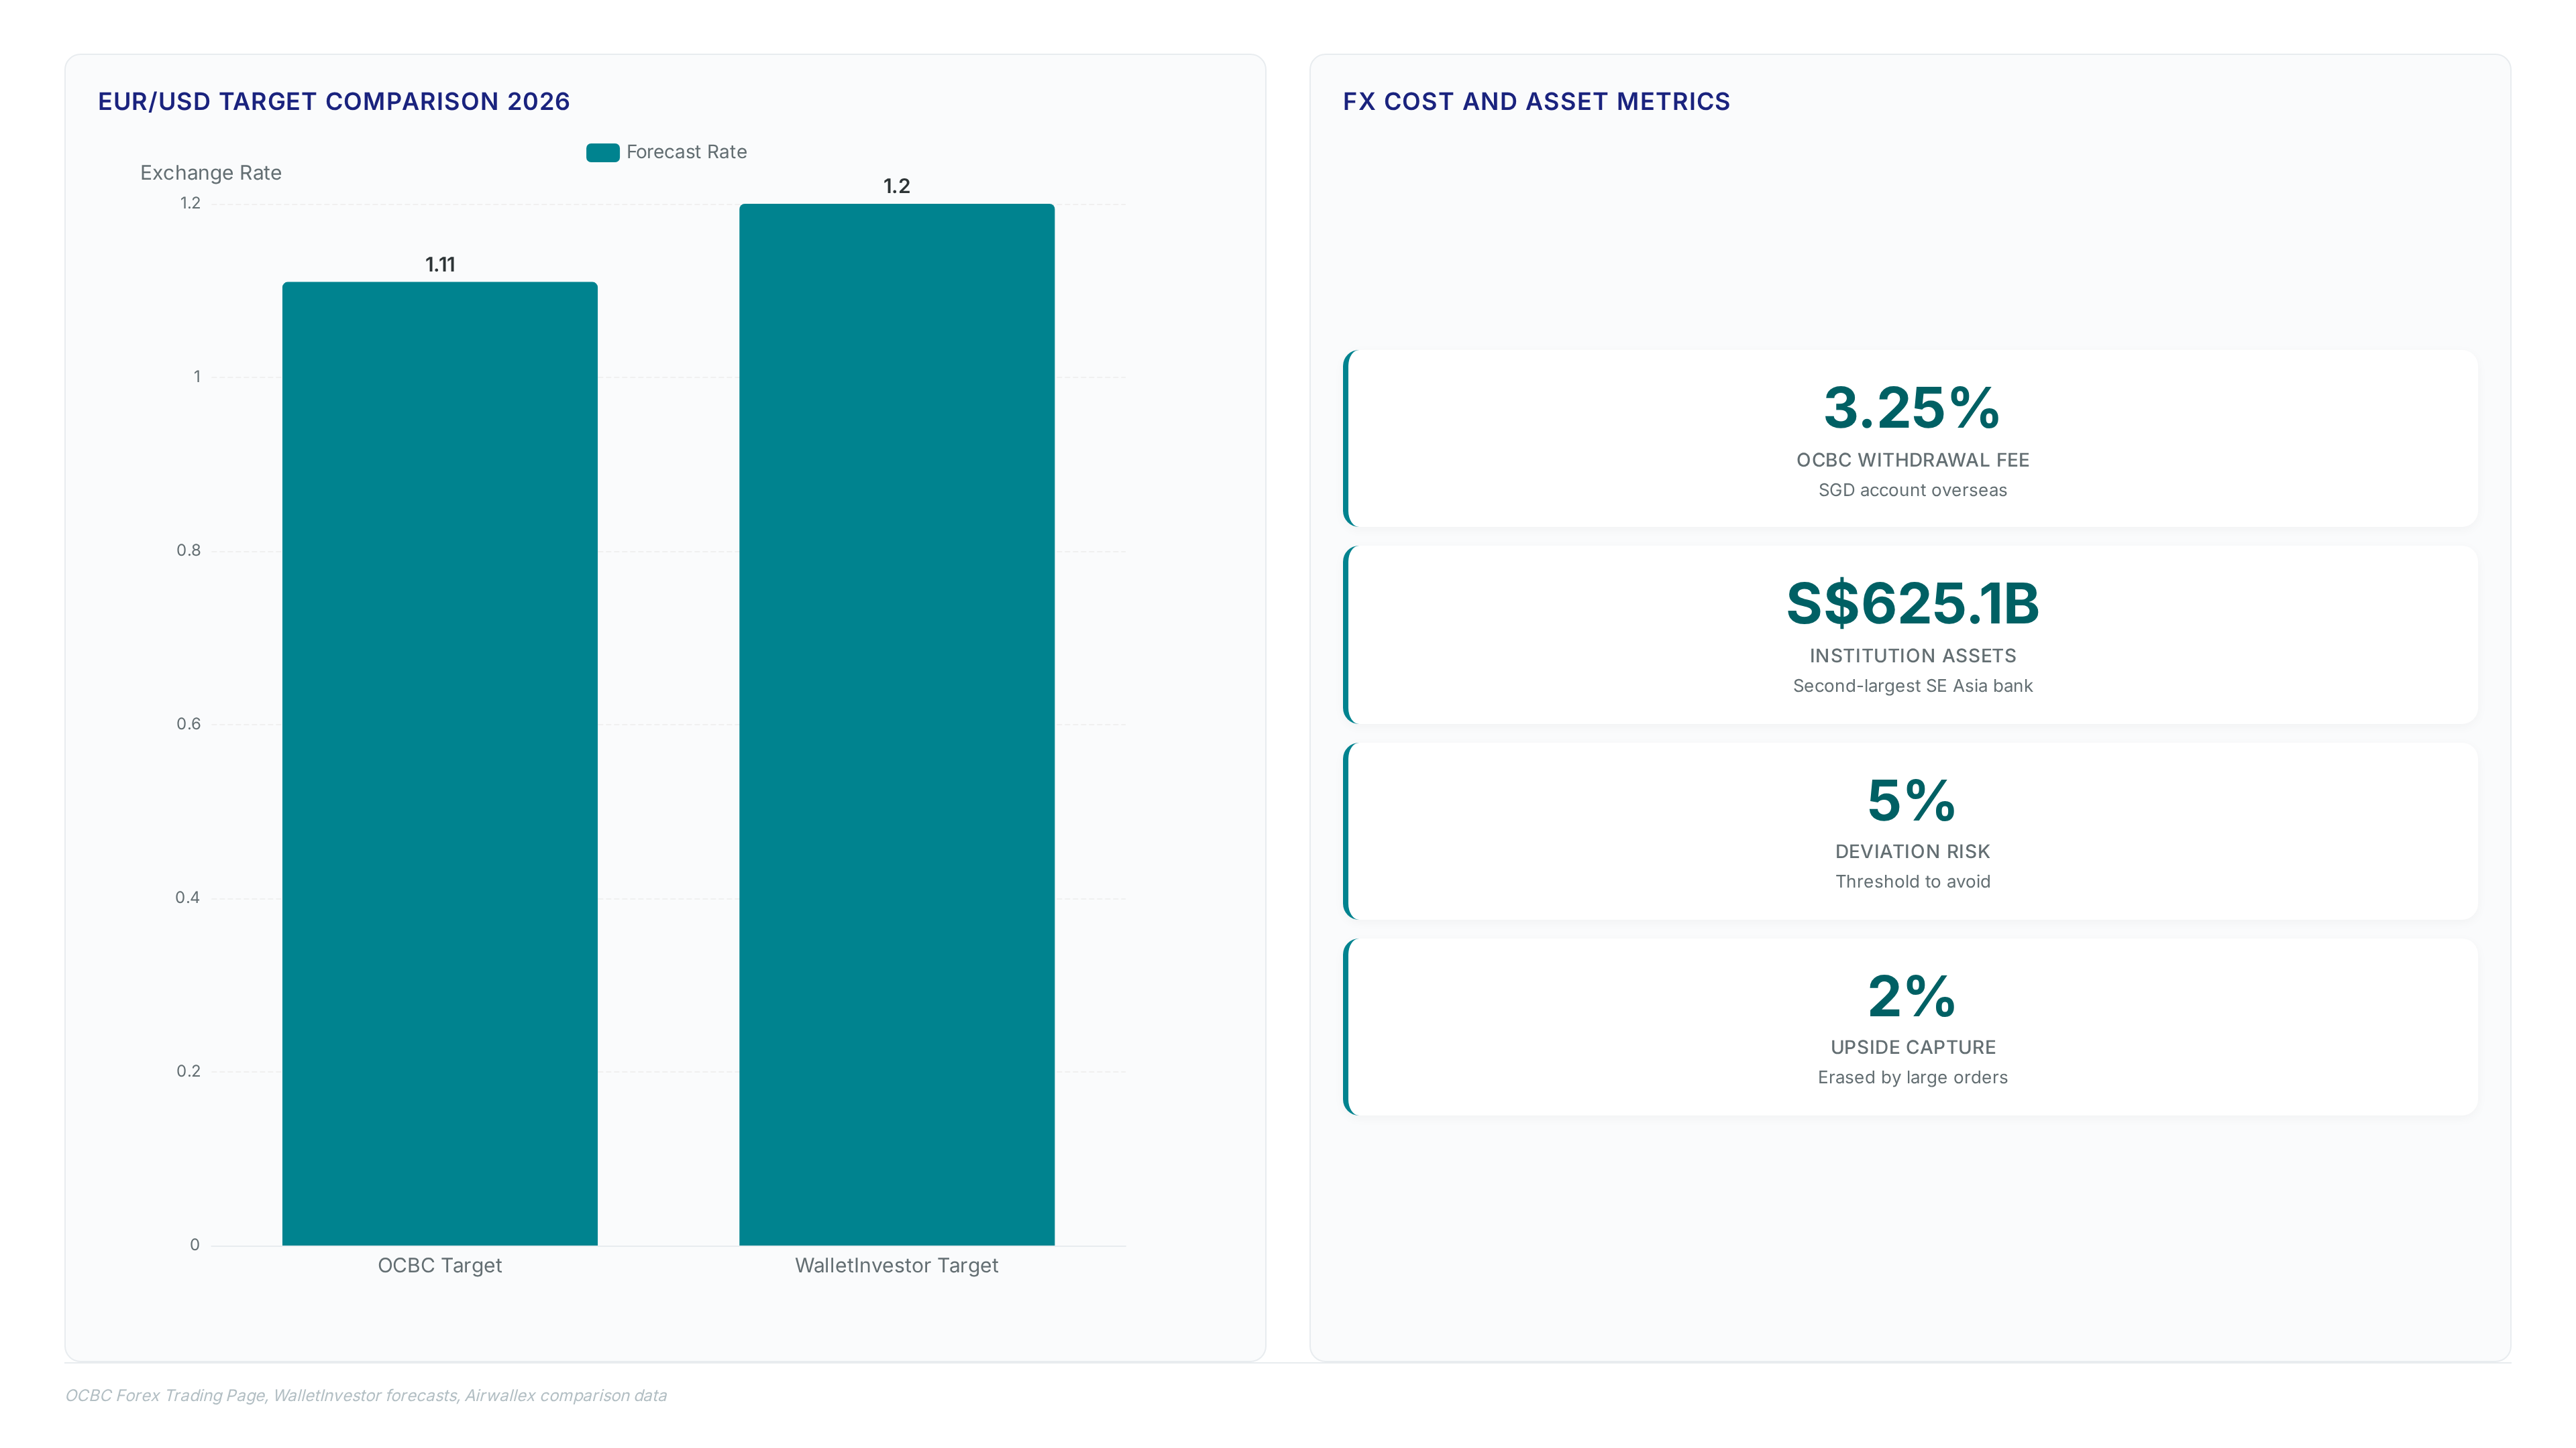
Task: Click the OCBC Withdrawal Fee label
Action: [x=1912, y=460]
